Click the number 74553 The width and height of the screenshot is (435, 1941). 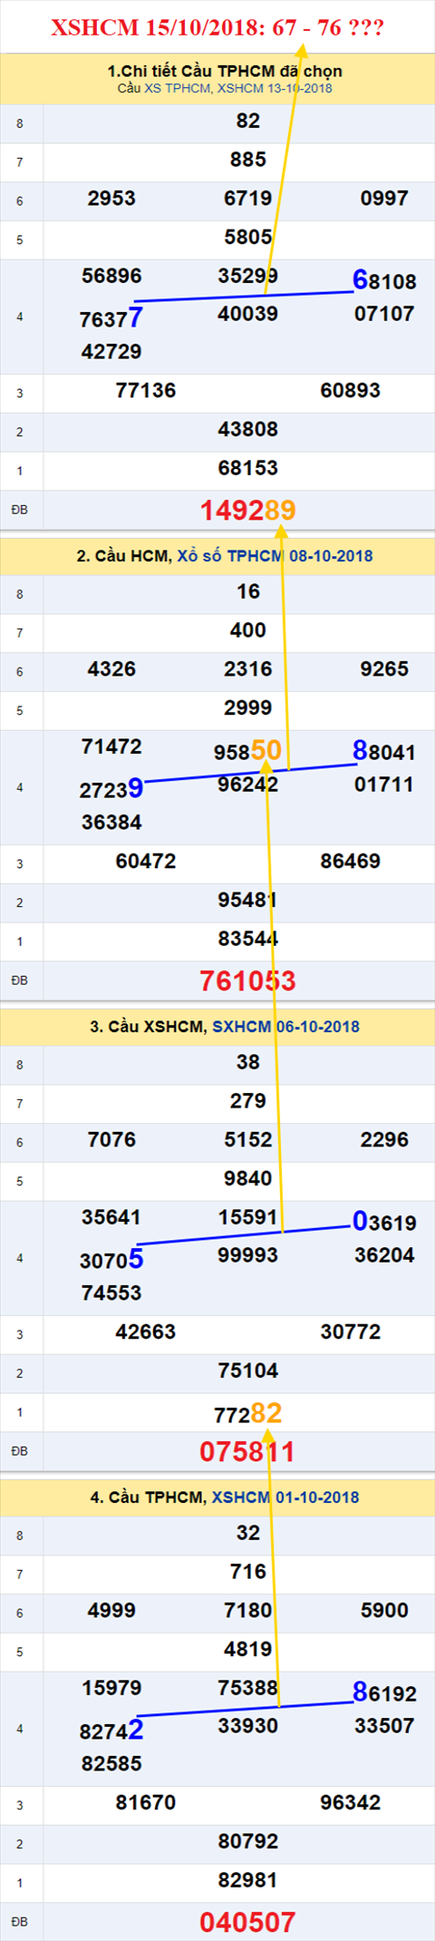[x=111, y=1294]
